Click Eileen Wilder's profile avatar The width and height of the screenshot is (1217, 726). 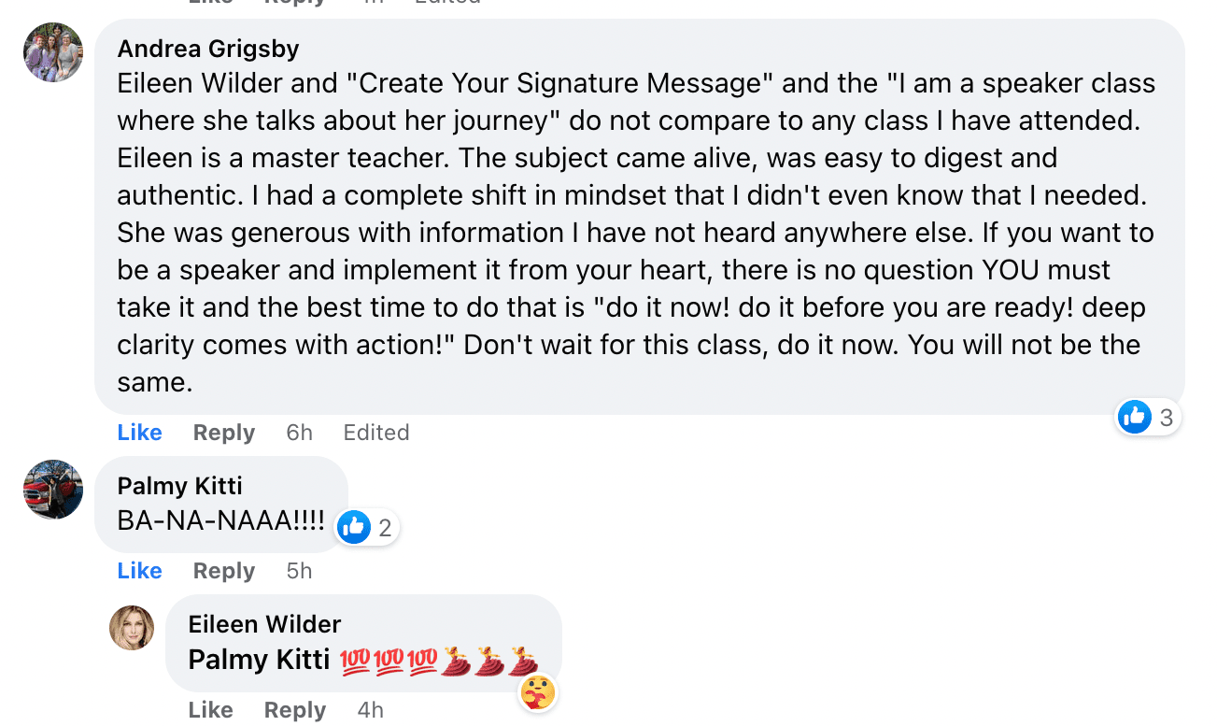[132, 627]
